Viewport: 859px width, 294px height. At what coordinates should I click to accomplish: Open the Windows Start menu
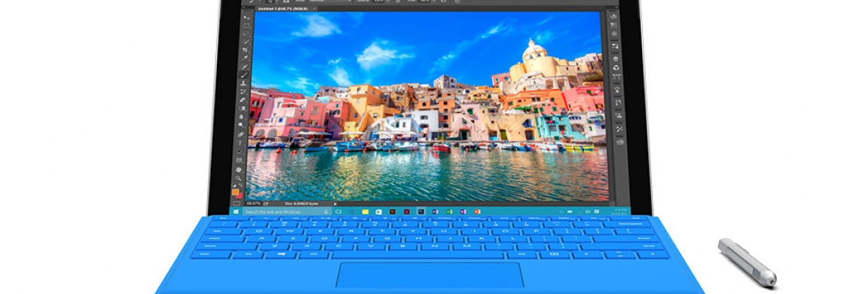pyautogui.click(x=236, y=212)
